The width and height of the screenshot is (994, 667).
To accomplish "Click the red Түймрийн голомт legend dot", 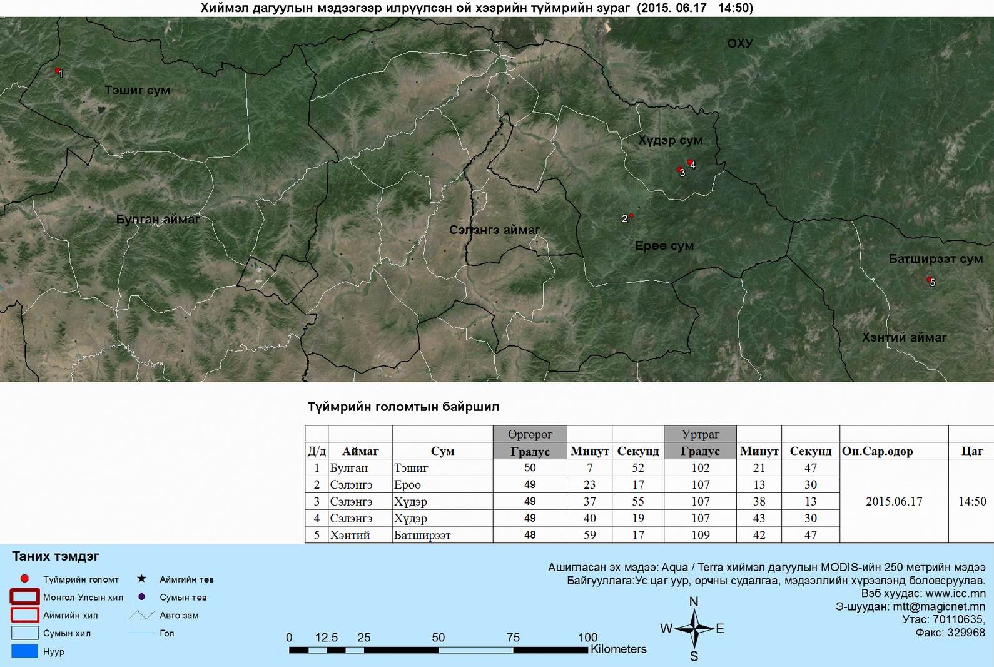I will [24, 579].
